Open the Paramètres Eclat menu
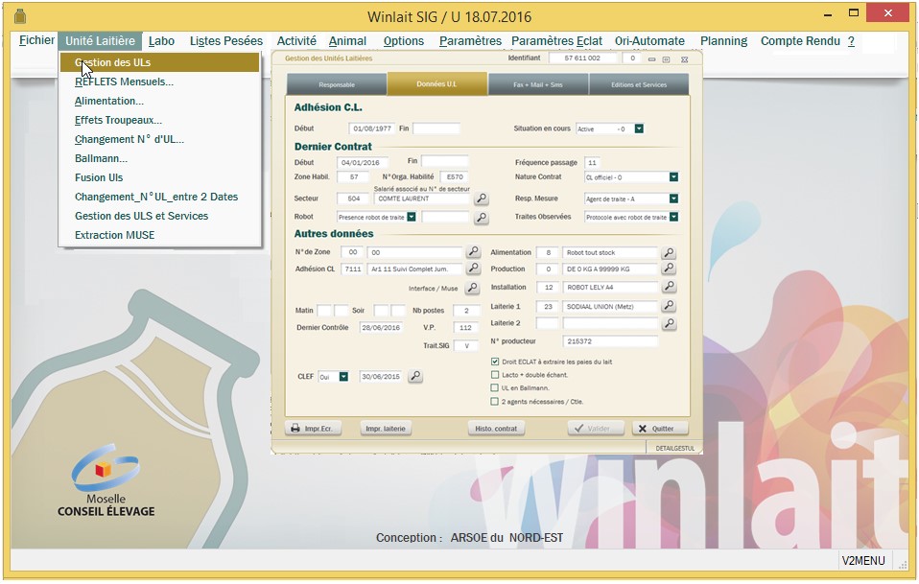The width and height of the screenshot is (919, 584). pyautogui.click(x=556, y=41)
